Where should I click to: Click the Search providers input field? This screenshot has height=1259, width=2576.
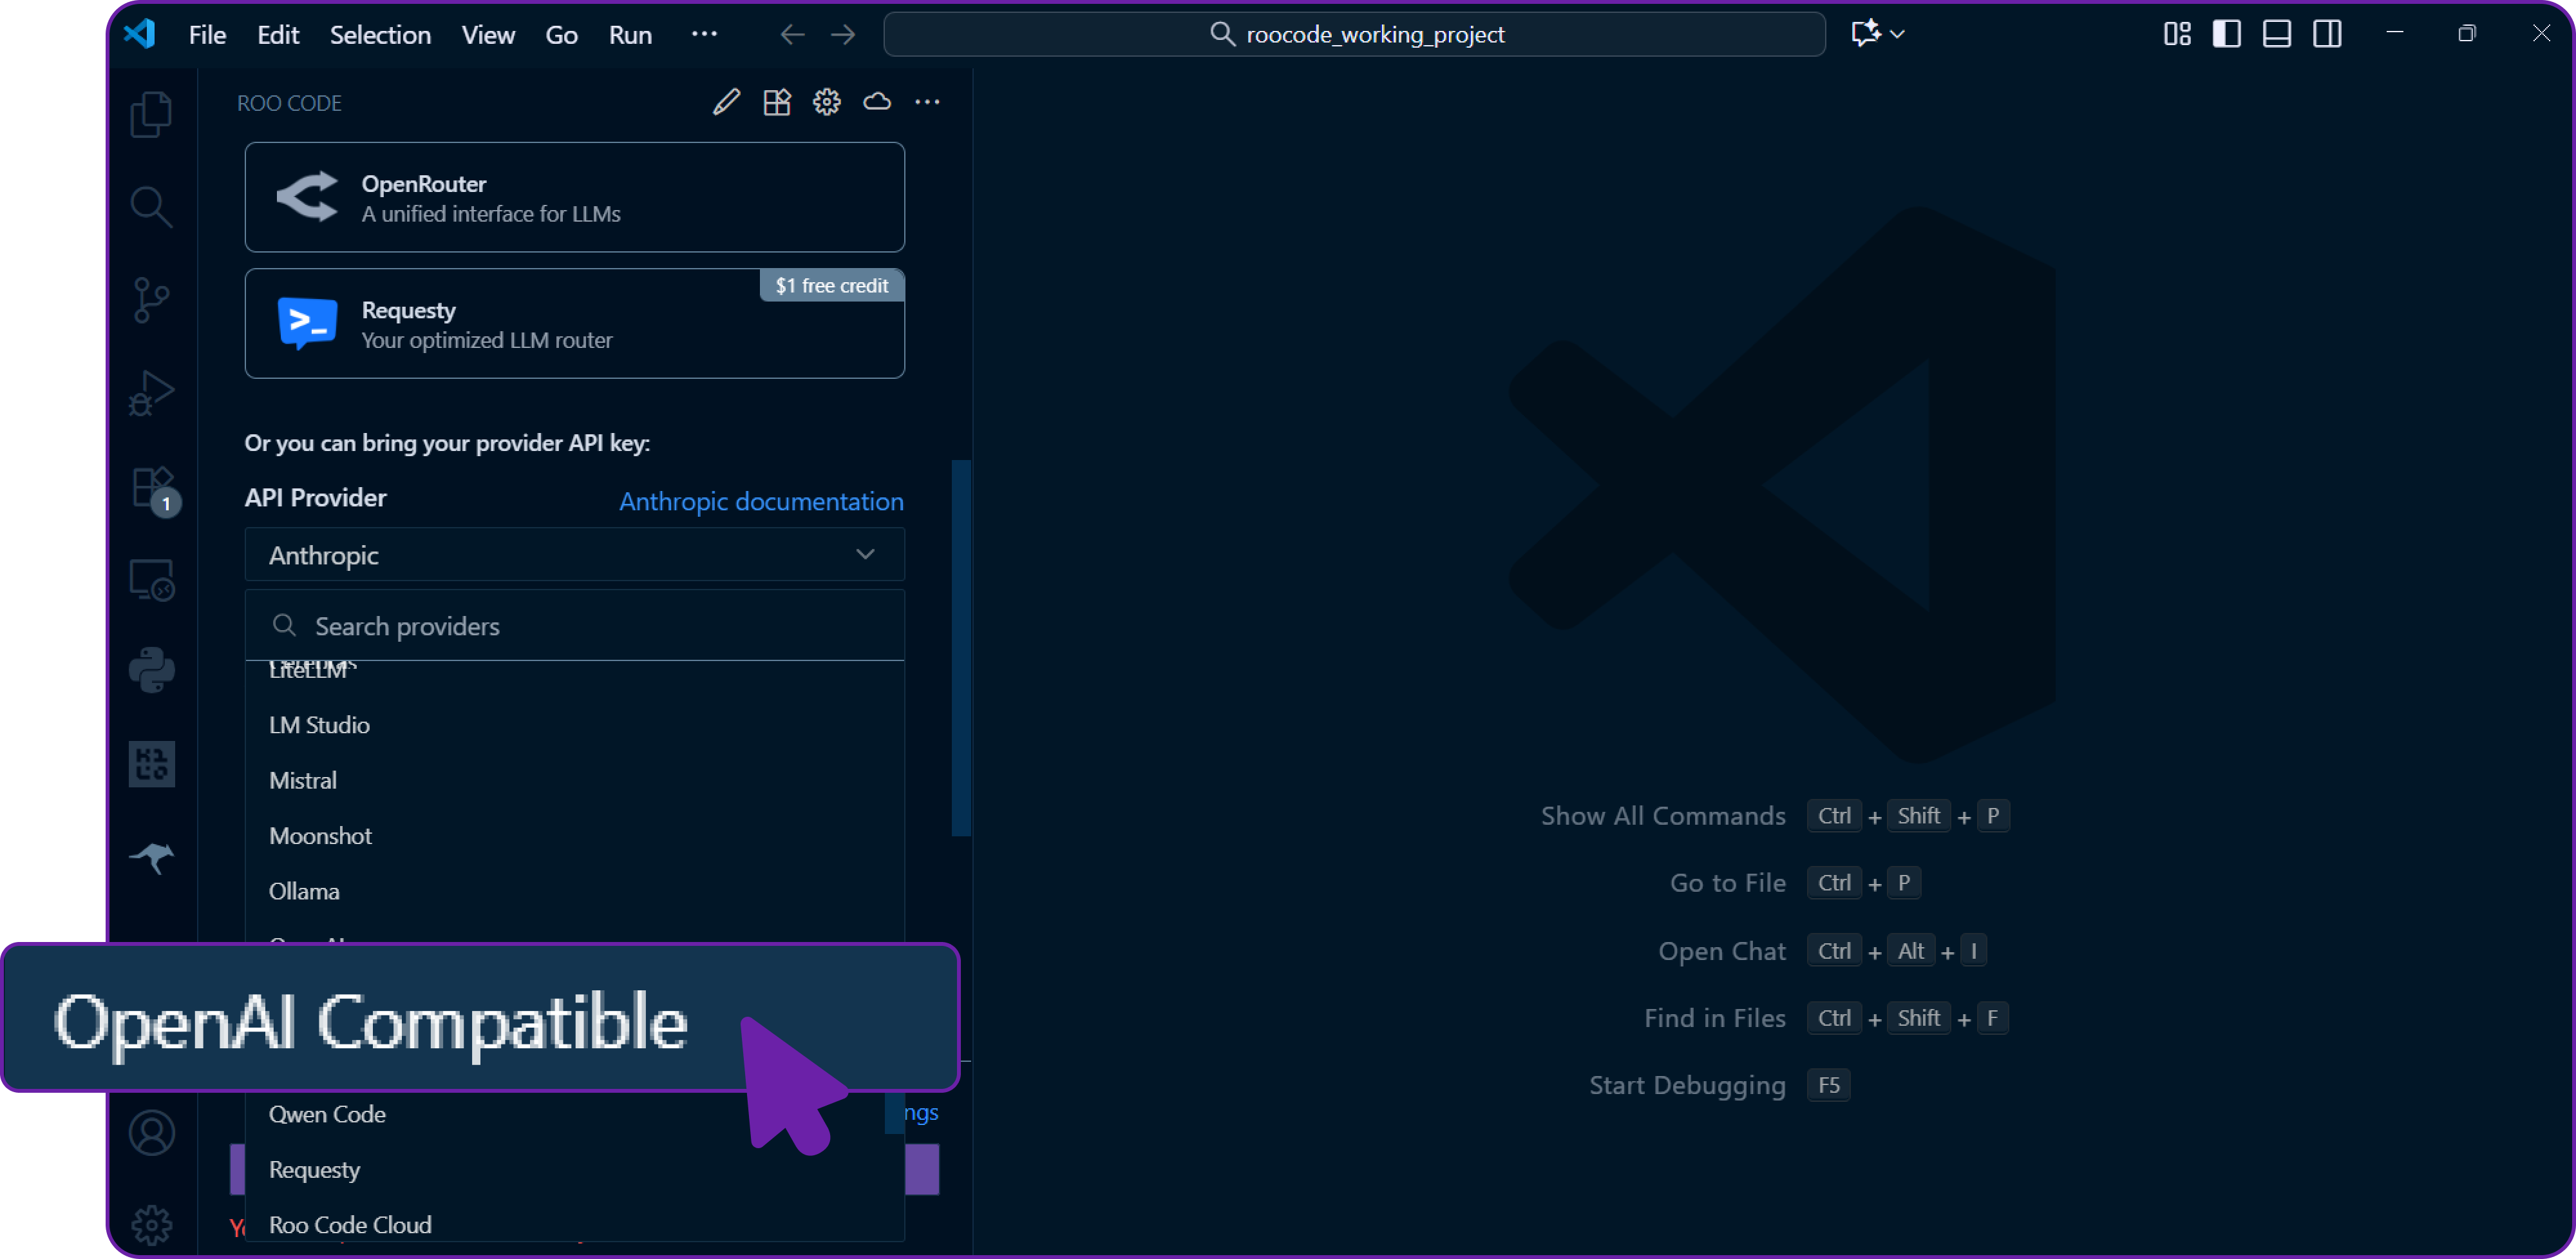pos(590,626)
